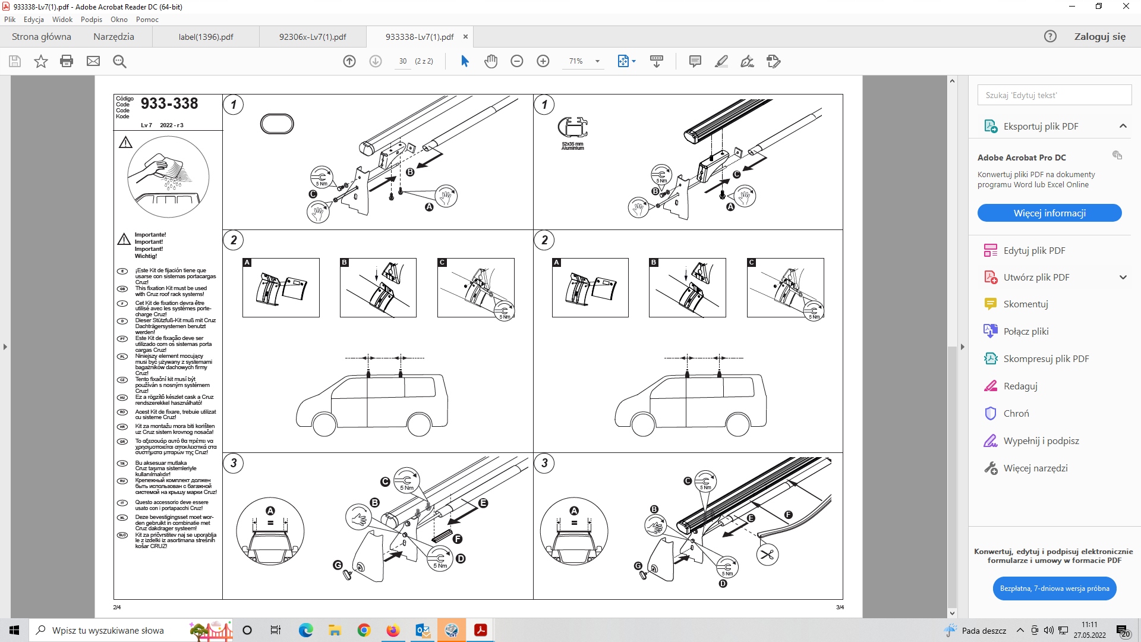Open the 71% zoom level dropdown

click(597, 61)
